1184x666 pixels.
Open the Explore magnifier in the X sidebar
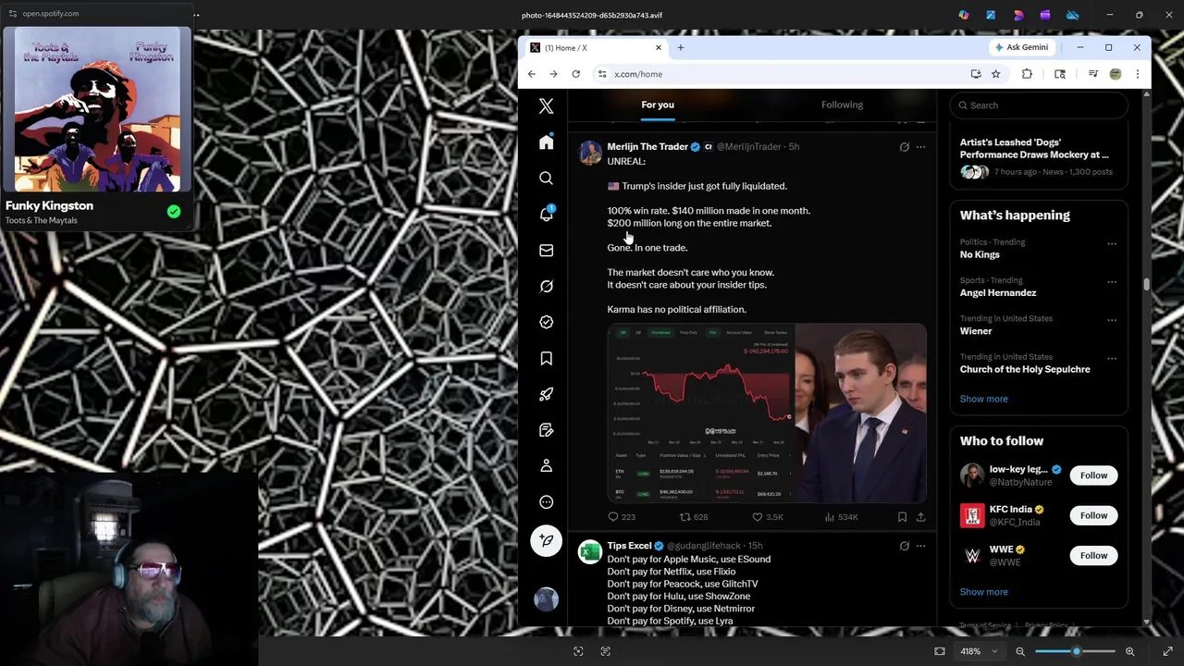(546, 178)
